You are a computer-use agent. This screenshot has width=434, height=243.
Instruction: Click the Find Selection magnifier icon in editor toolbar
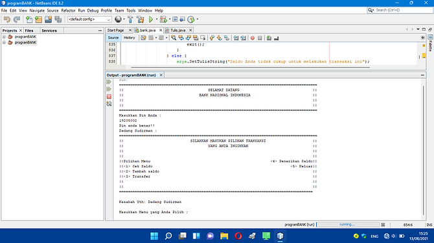174,38
